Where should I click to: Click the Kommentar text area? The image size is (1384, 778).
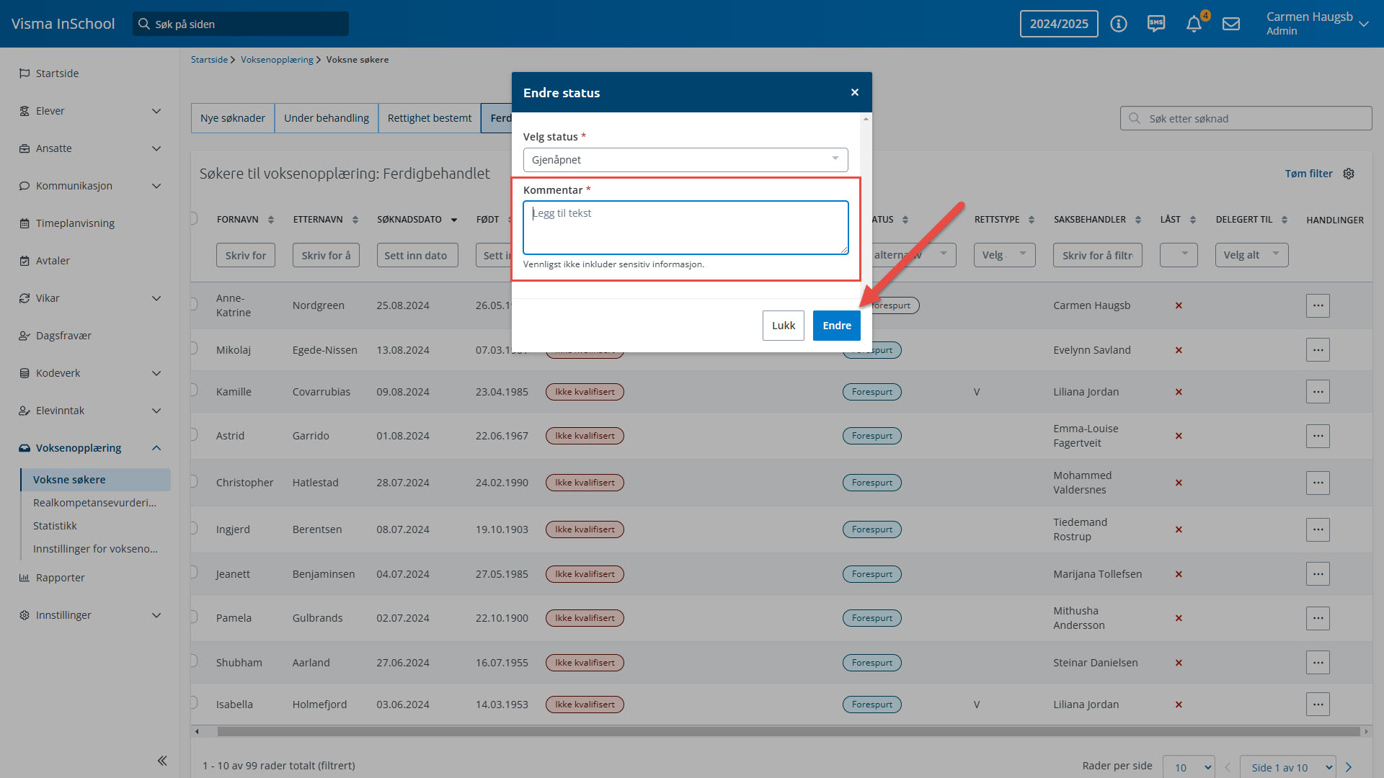coord(685,228)
